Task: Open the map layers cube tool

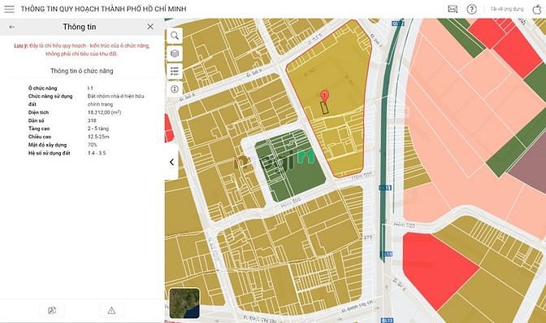Action: tap(175, 54)
